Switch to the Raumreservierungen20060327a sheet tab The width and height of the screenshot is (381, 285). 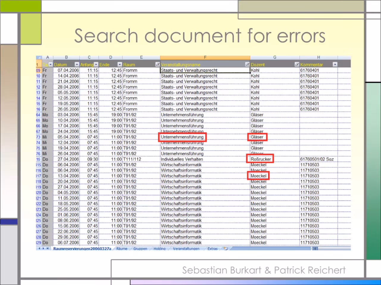click(x=82, y=248)
